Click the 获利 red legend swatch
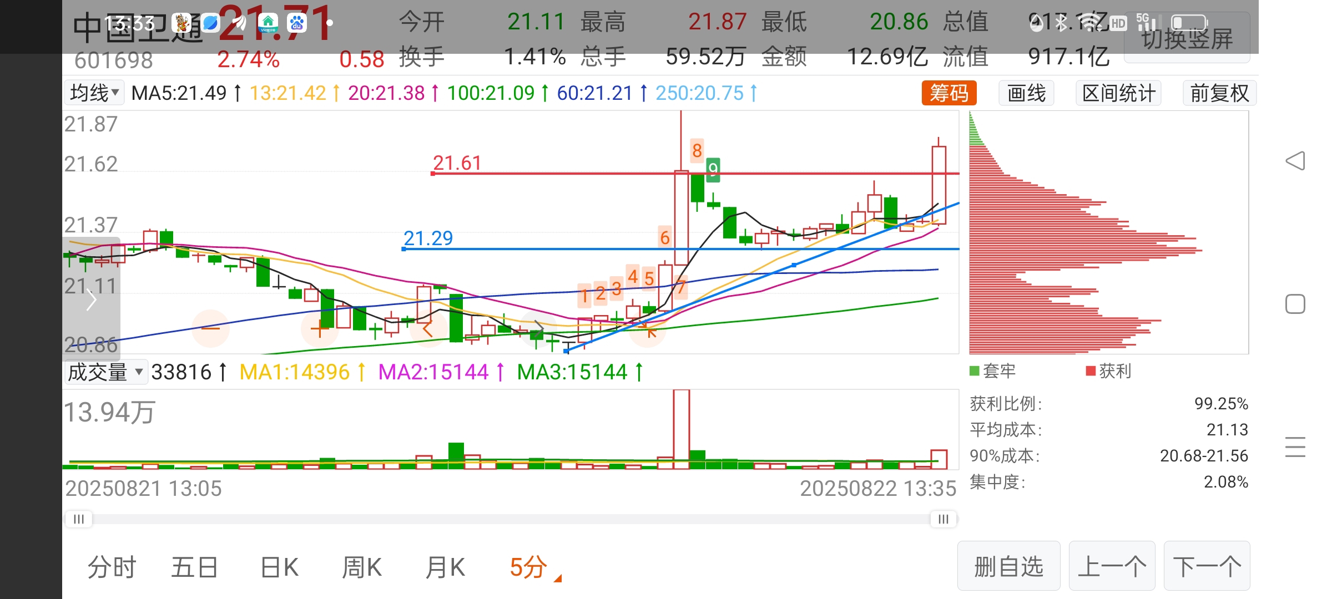 (x=1091, y=370)
